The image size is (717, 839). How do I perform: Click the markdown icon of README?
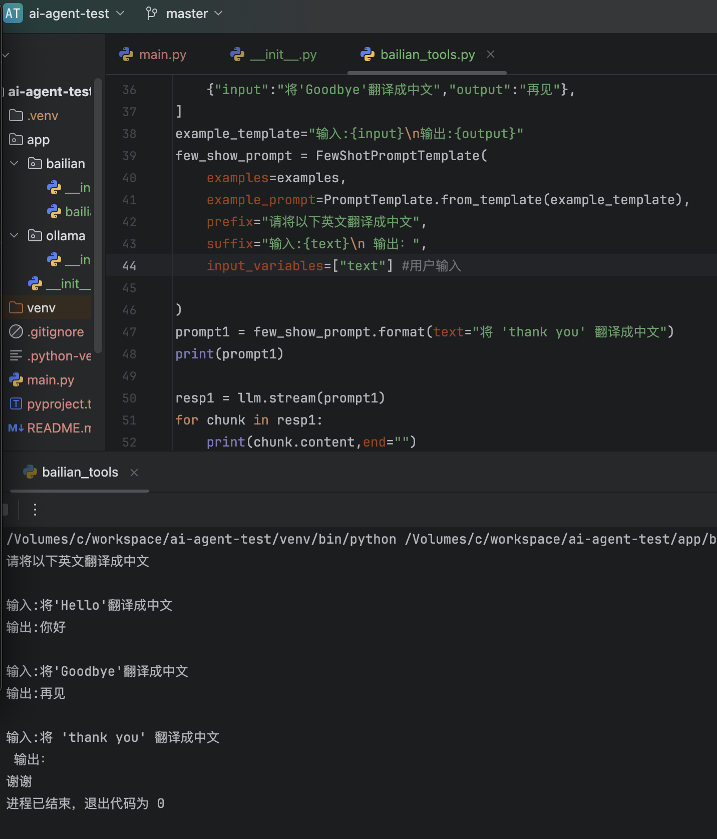tap(16, 428)
